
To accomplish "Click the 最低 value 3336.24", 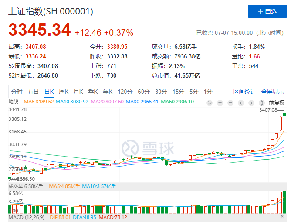I will tap(36, 56).
